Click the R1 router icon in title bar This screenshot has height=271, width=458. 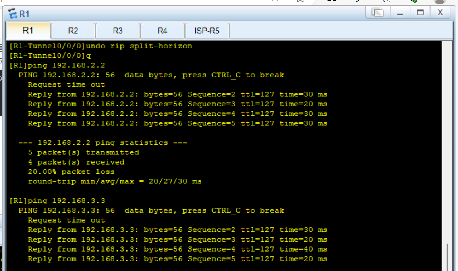pyautogui.click(x=12, y=13)
